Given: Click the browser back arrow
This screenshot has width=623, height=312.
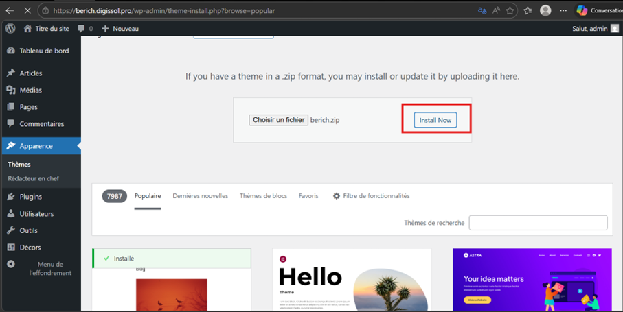Looking at the screenshot, I should 10,11.
